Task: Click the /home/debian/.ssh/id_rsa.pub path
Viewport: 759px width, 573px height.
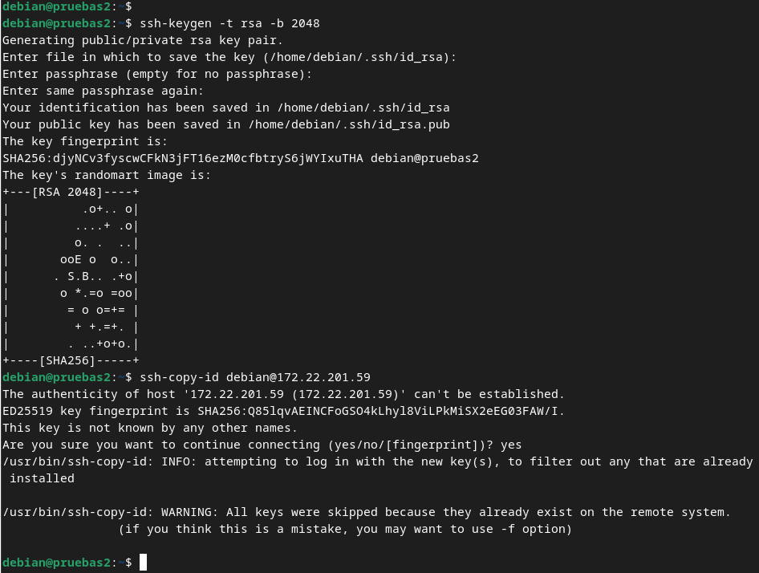Action: [x=349, y=124]
